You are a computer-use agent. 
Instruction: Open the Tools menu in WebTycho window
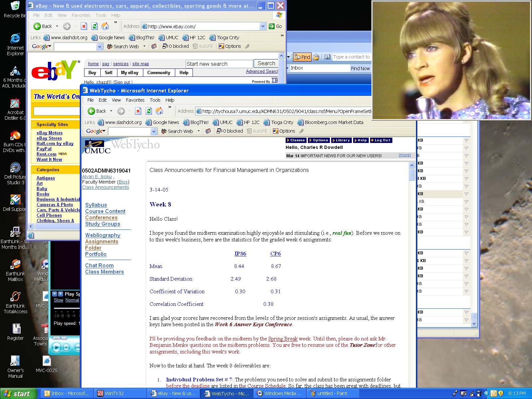pos(155,100)
